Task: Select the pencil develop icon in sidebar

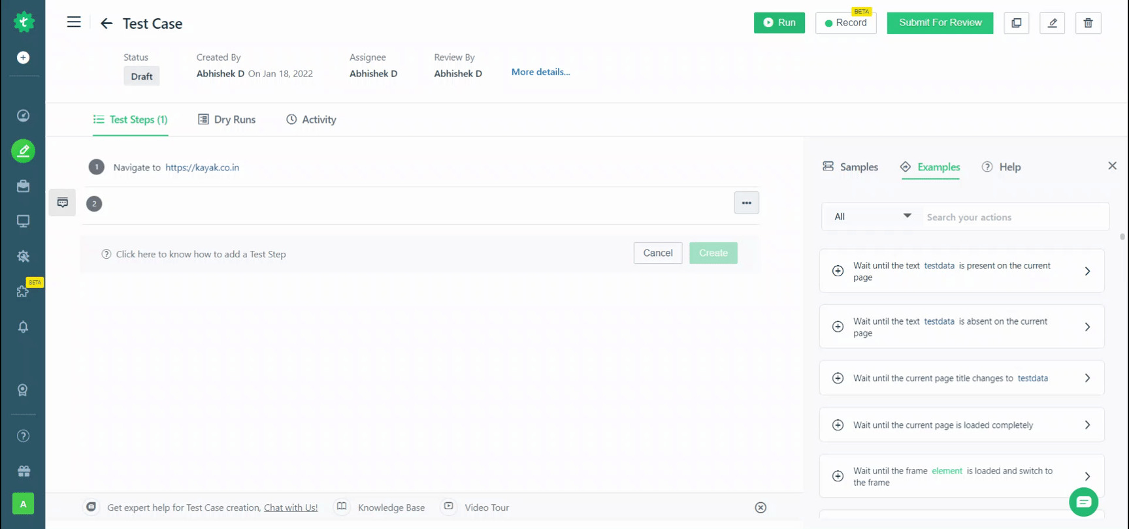Action: tap(23, 151)
